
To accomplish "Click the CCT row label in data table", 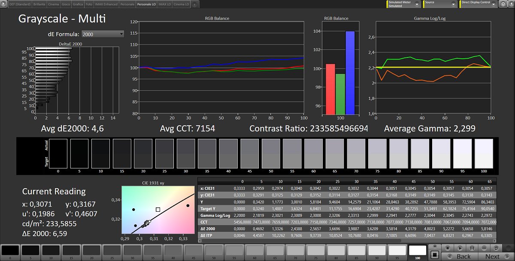I will [204, 222].
